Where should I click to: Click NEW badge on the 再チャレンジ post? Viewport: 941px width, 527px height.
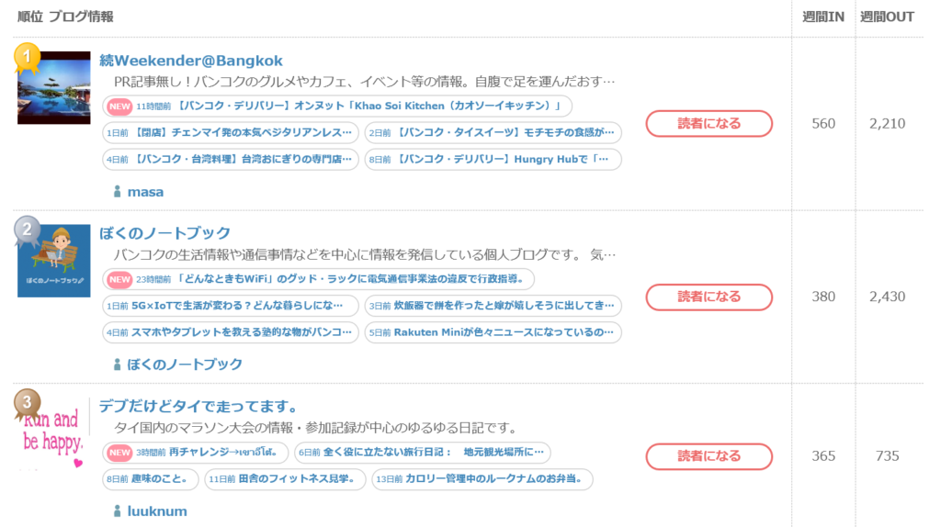click(x=119, y=453)
